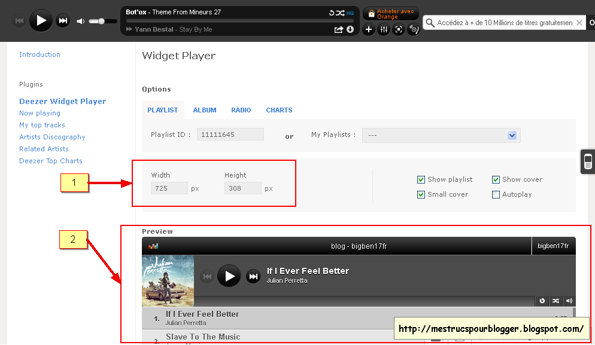Click previous track in top Deezer player

coord(19,20)
